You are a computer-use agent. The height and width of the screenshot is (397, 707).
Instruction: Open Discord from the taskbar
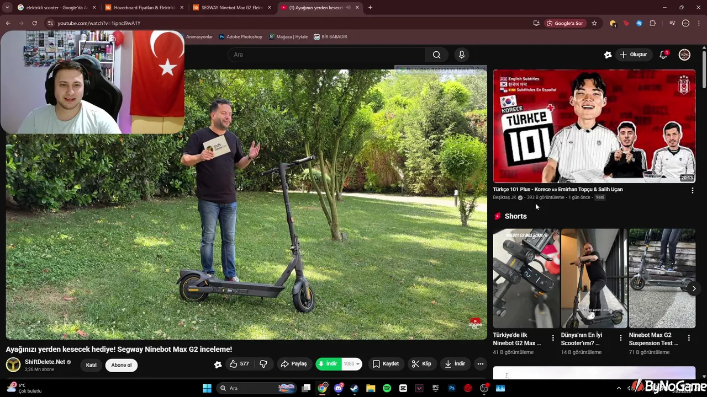point(339,388)
